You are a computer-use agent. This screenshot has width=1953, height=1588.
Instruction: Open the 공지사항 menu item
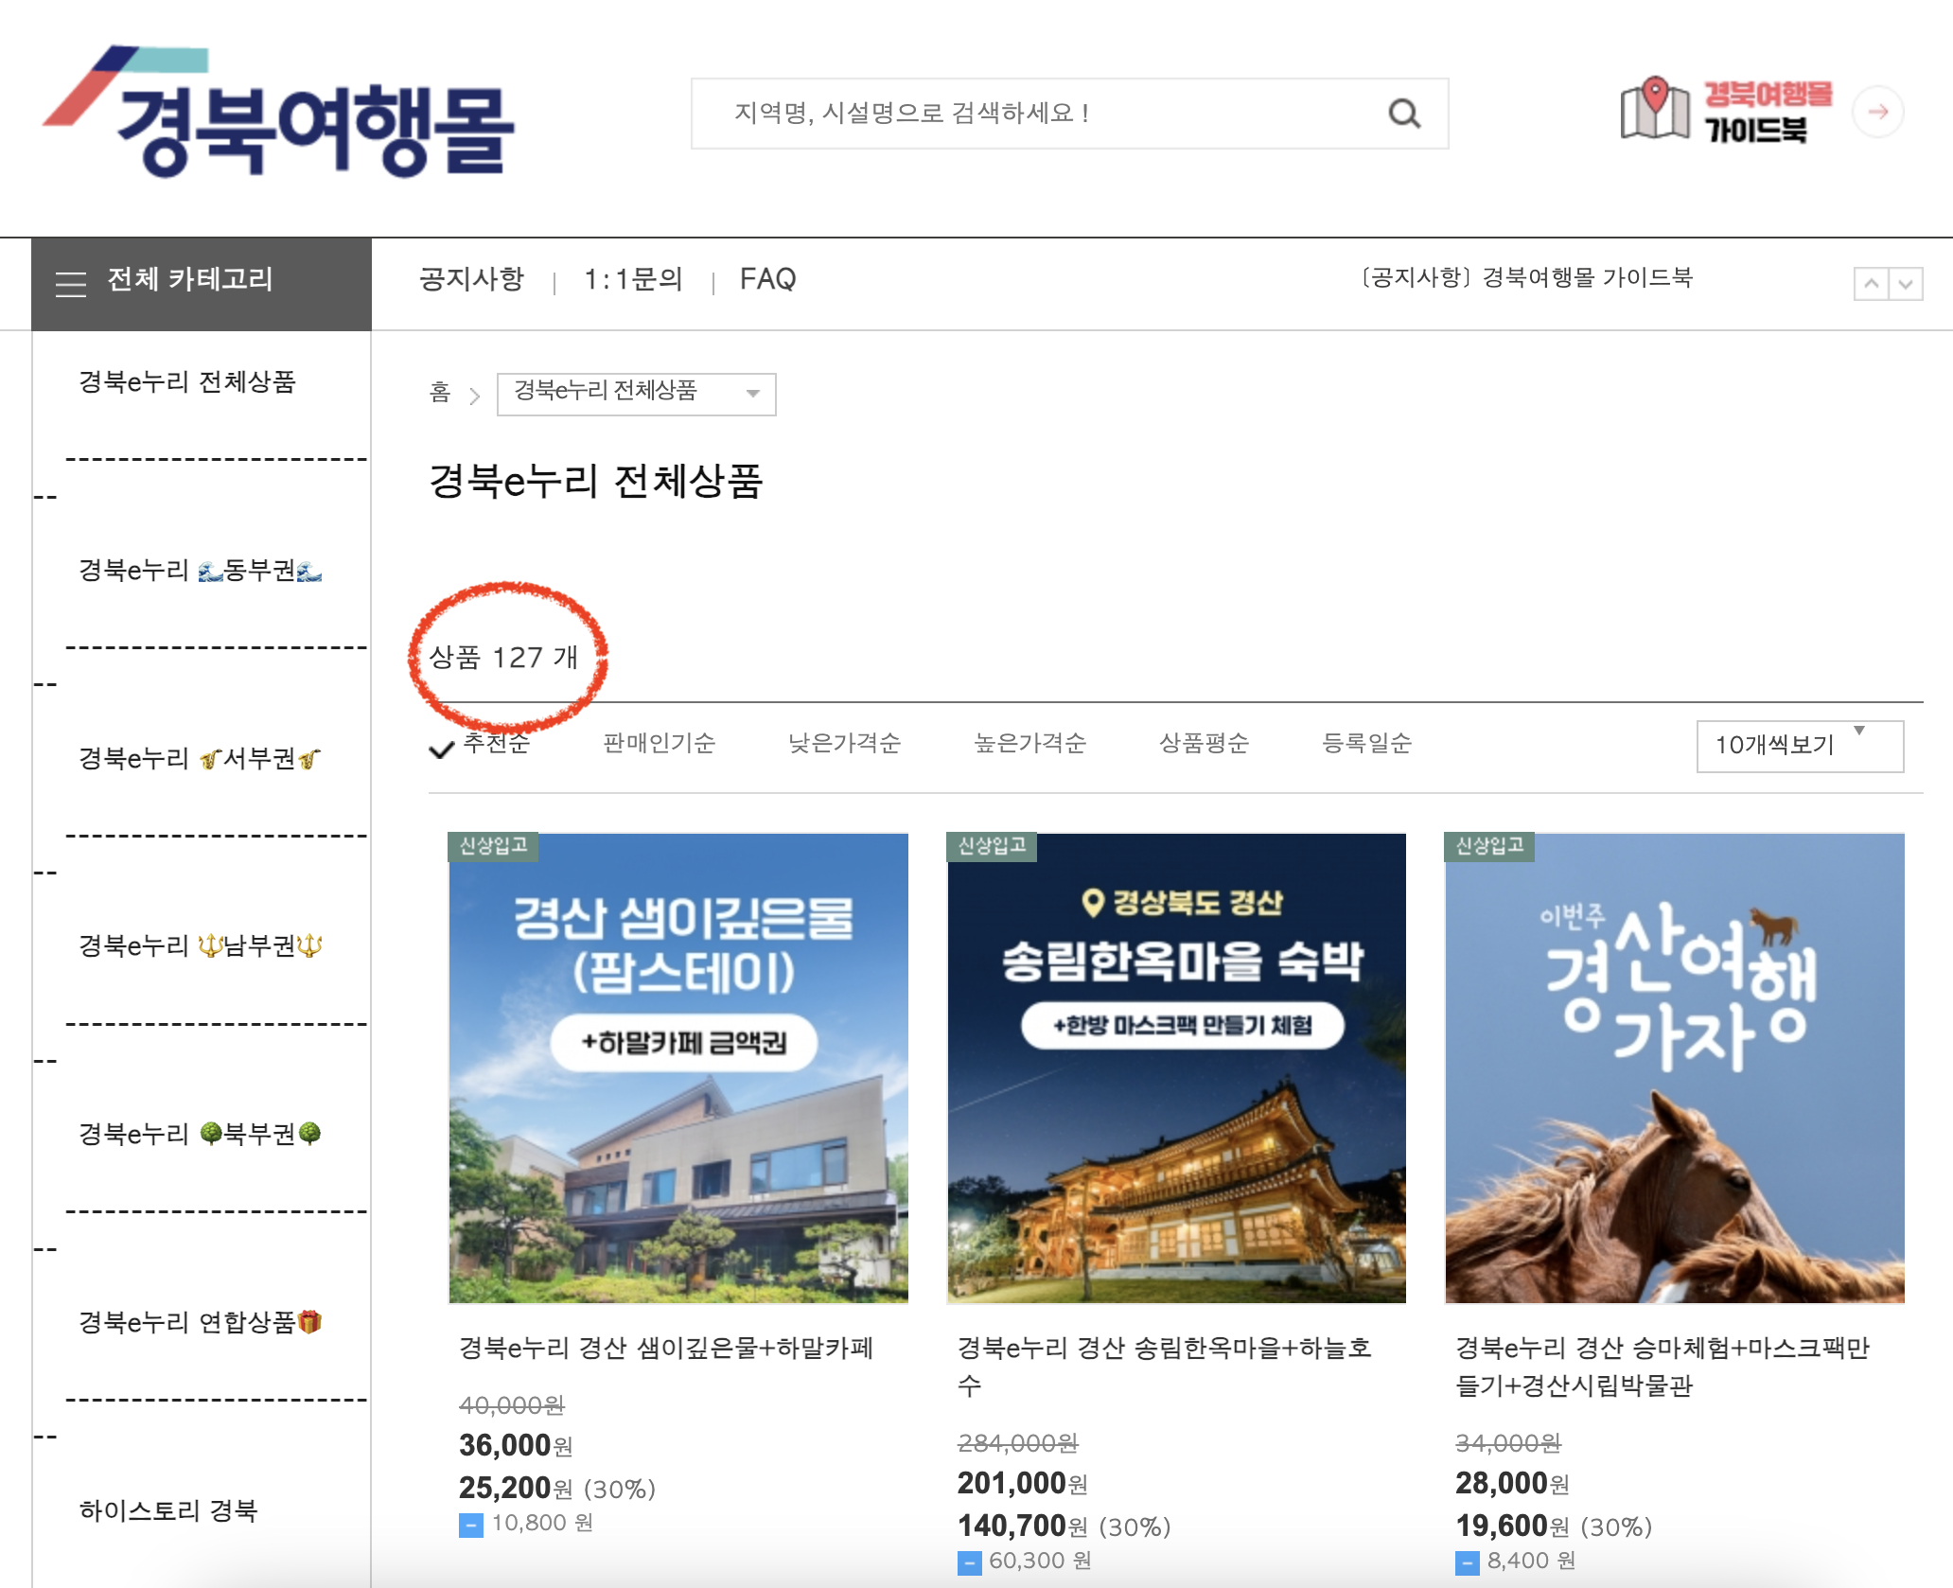coord(471,279)
